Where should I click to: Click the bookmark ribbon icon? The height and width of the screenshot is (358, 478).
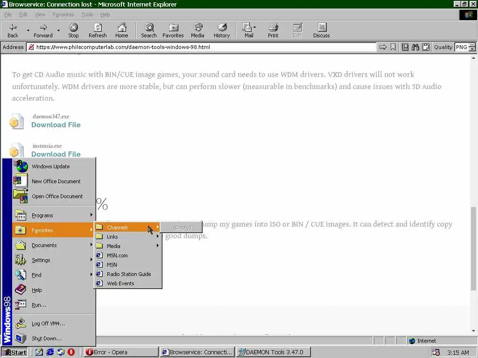pyautogui.click(x=393, y=47)
